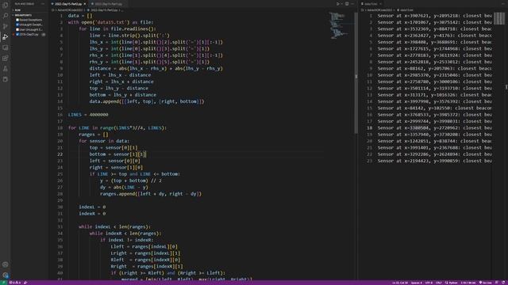Toggle the Uncaught Exceptions breakpoint checkbox

(17, 25)
